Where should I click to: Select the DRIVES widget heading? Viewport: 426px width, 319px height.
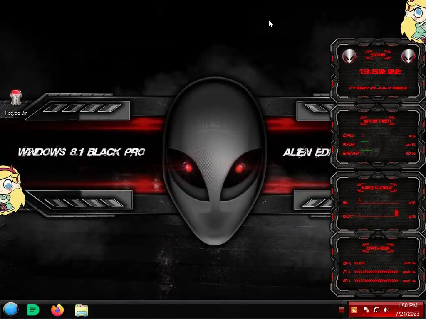click(378, 248)
